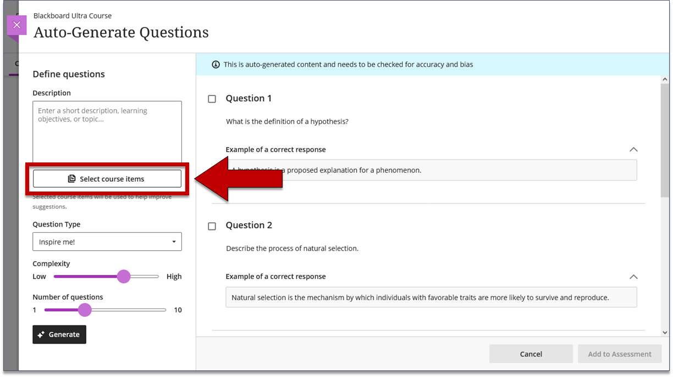Click the Cancel button
This screenshot has width=673, height=377.
point(531,354)
